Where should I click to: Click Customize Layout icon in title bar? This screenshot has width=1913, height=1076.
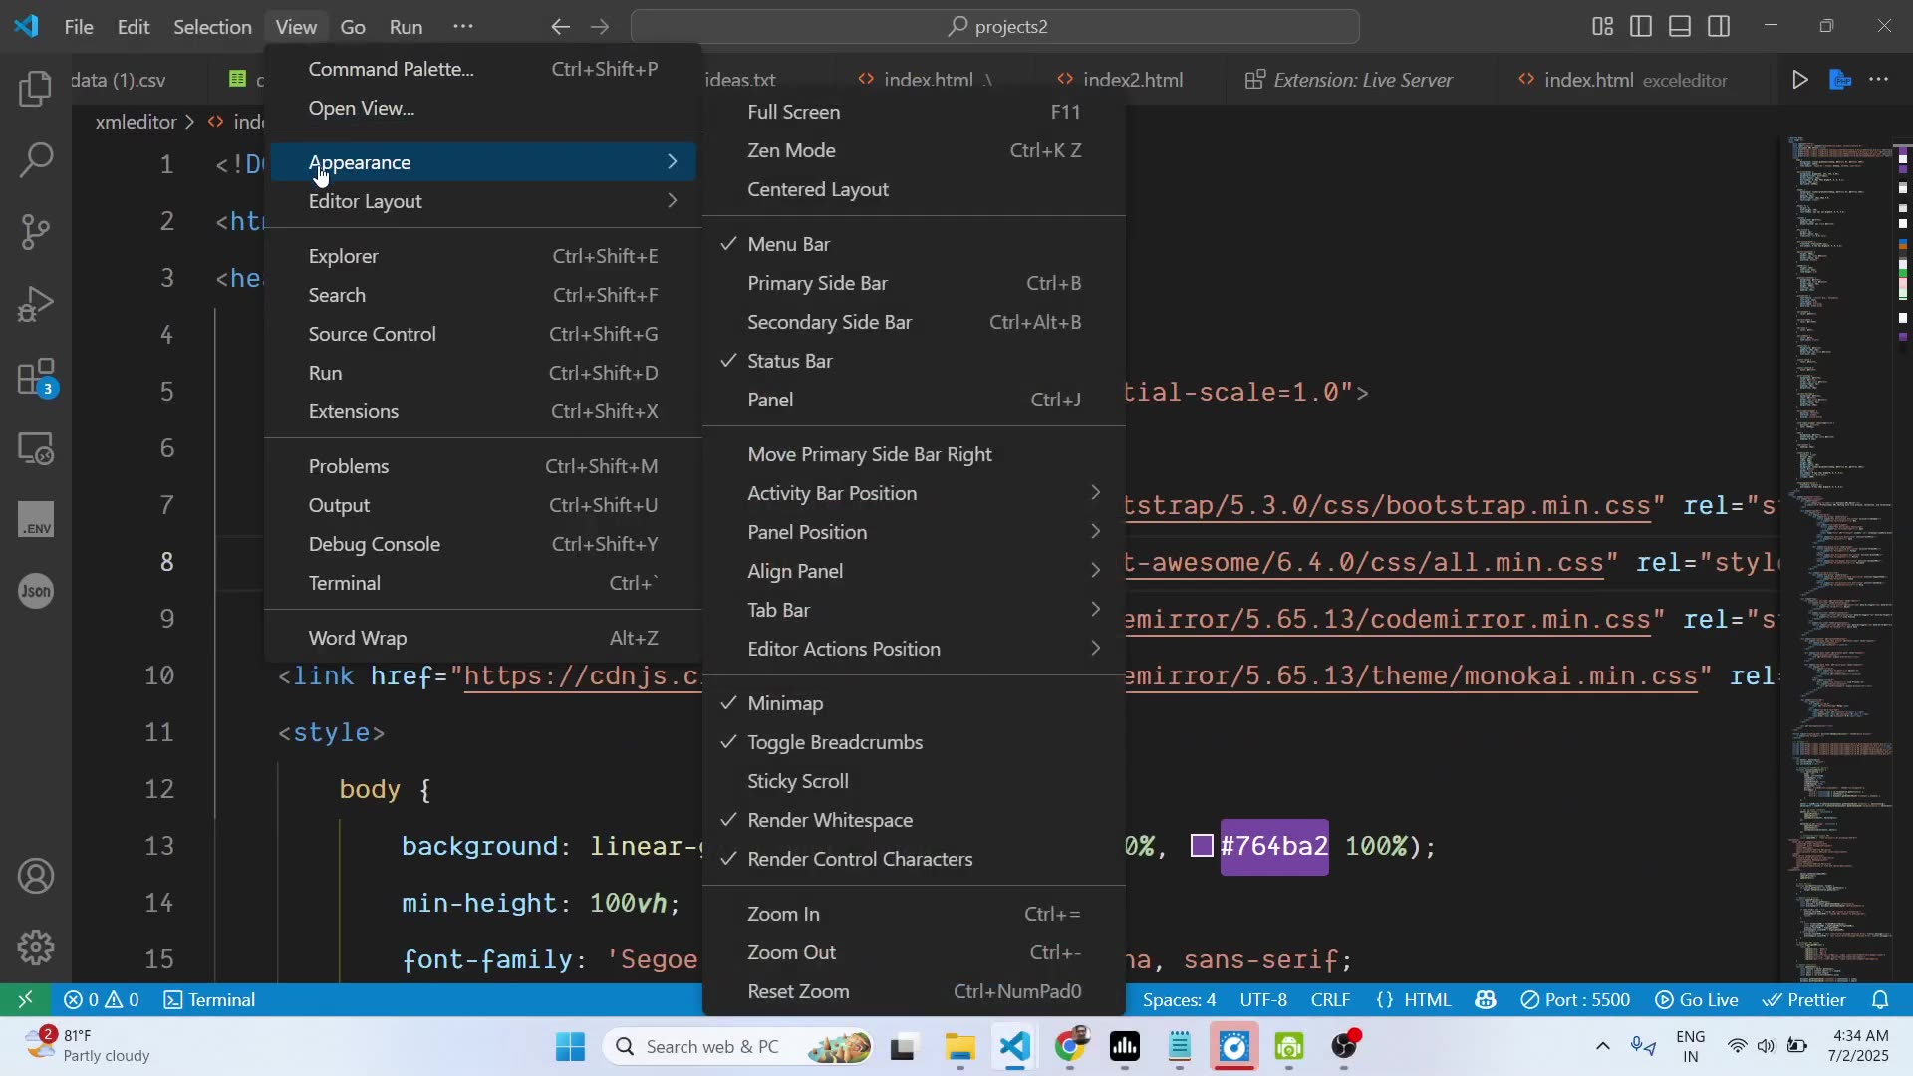[1602, 26]
